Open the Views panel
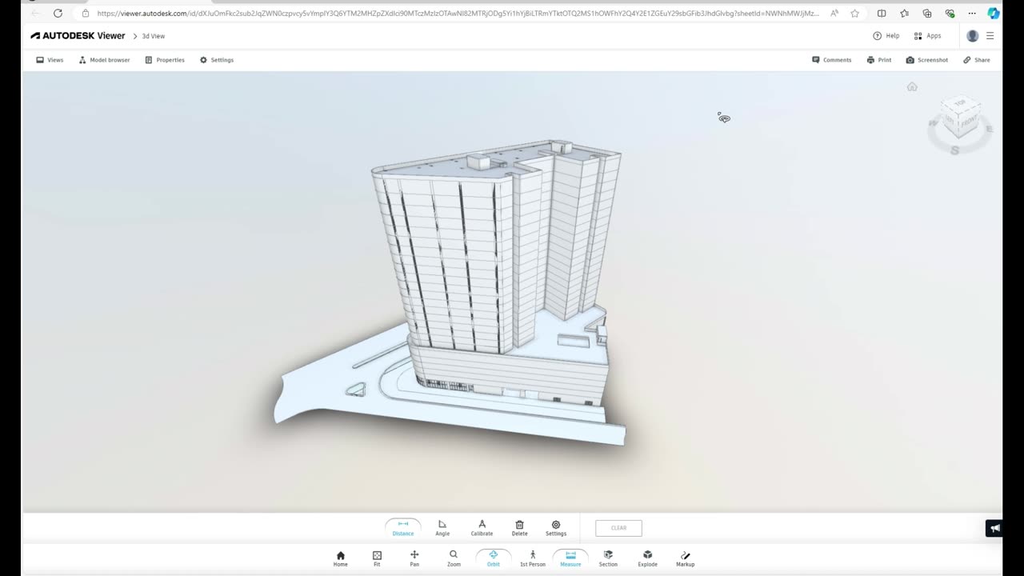Image resolution: width=1024 pixels, height=576 pixels. pyautogui.click(x=50, y=60)
